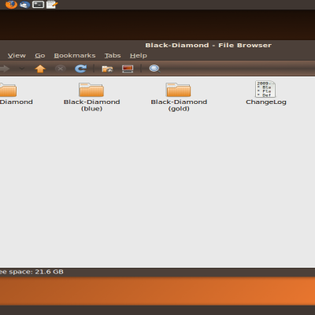Select the Black-Diamond (gold) folder icon
Screen dimensions: 315x315
point(179,90)
